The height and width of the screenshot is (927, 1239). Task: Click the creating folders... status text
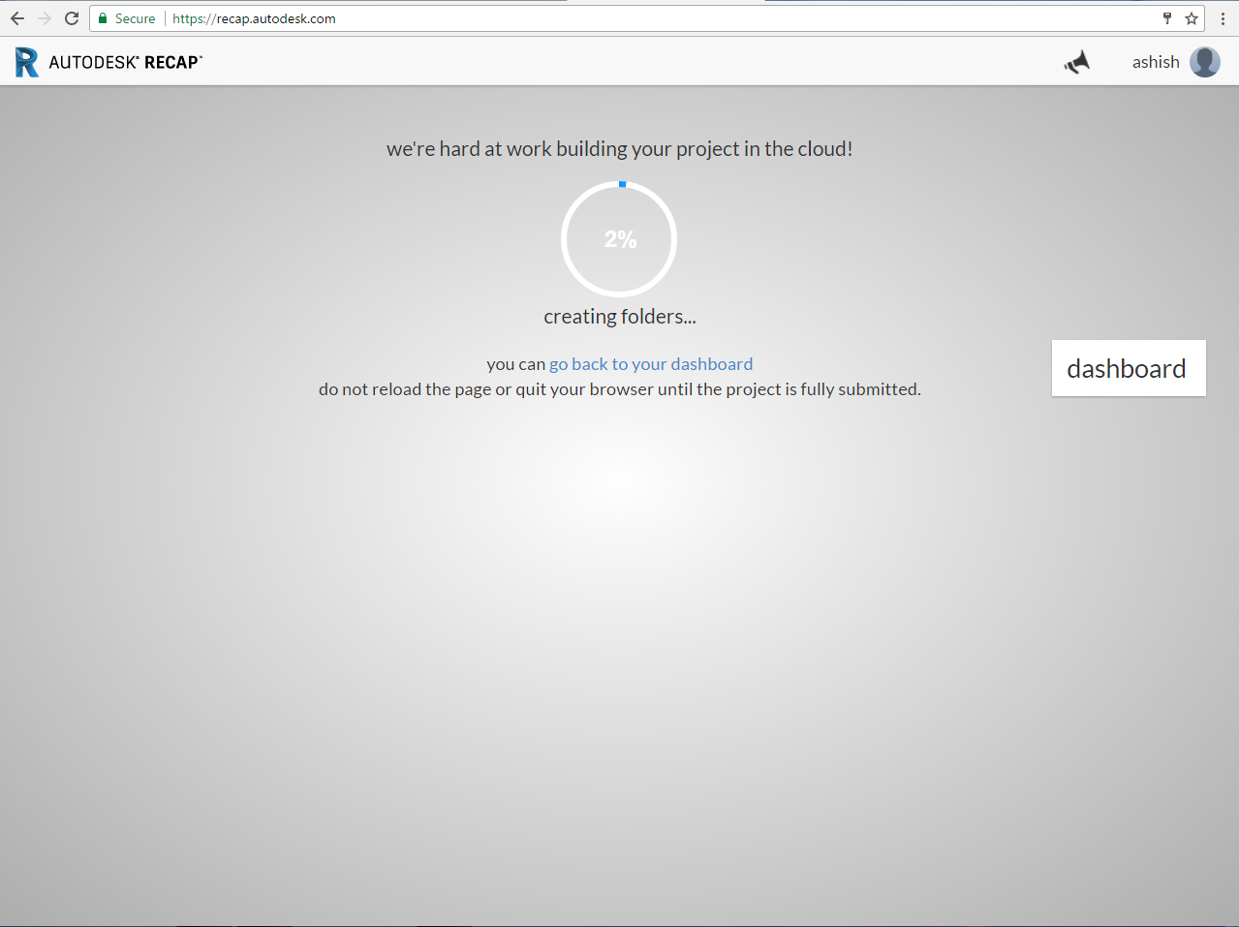click(x=620, y=317)
